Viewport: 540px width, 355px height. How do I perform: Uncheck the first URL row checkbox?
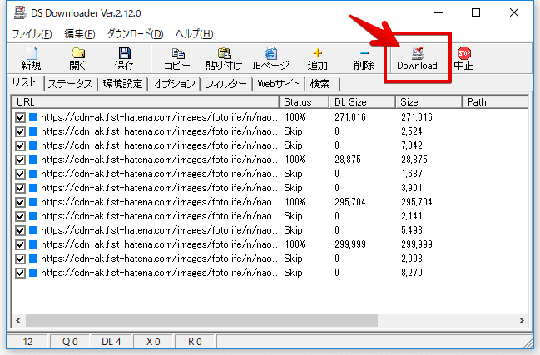tap(21, 118)
